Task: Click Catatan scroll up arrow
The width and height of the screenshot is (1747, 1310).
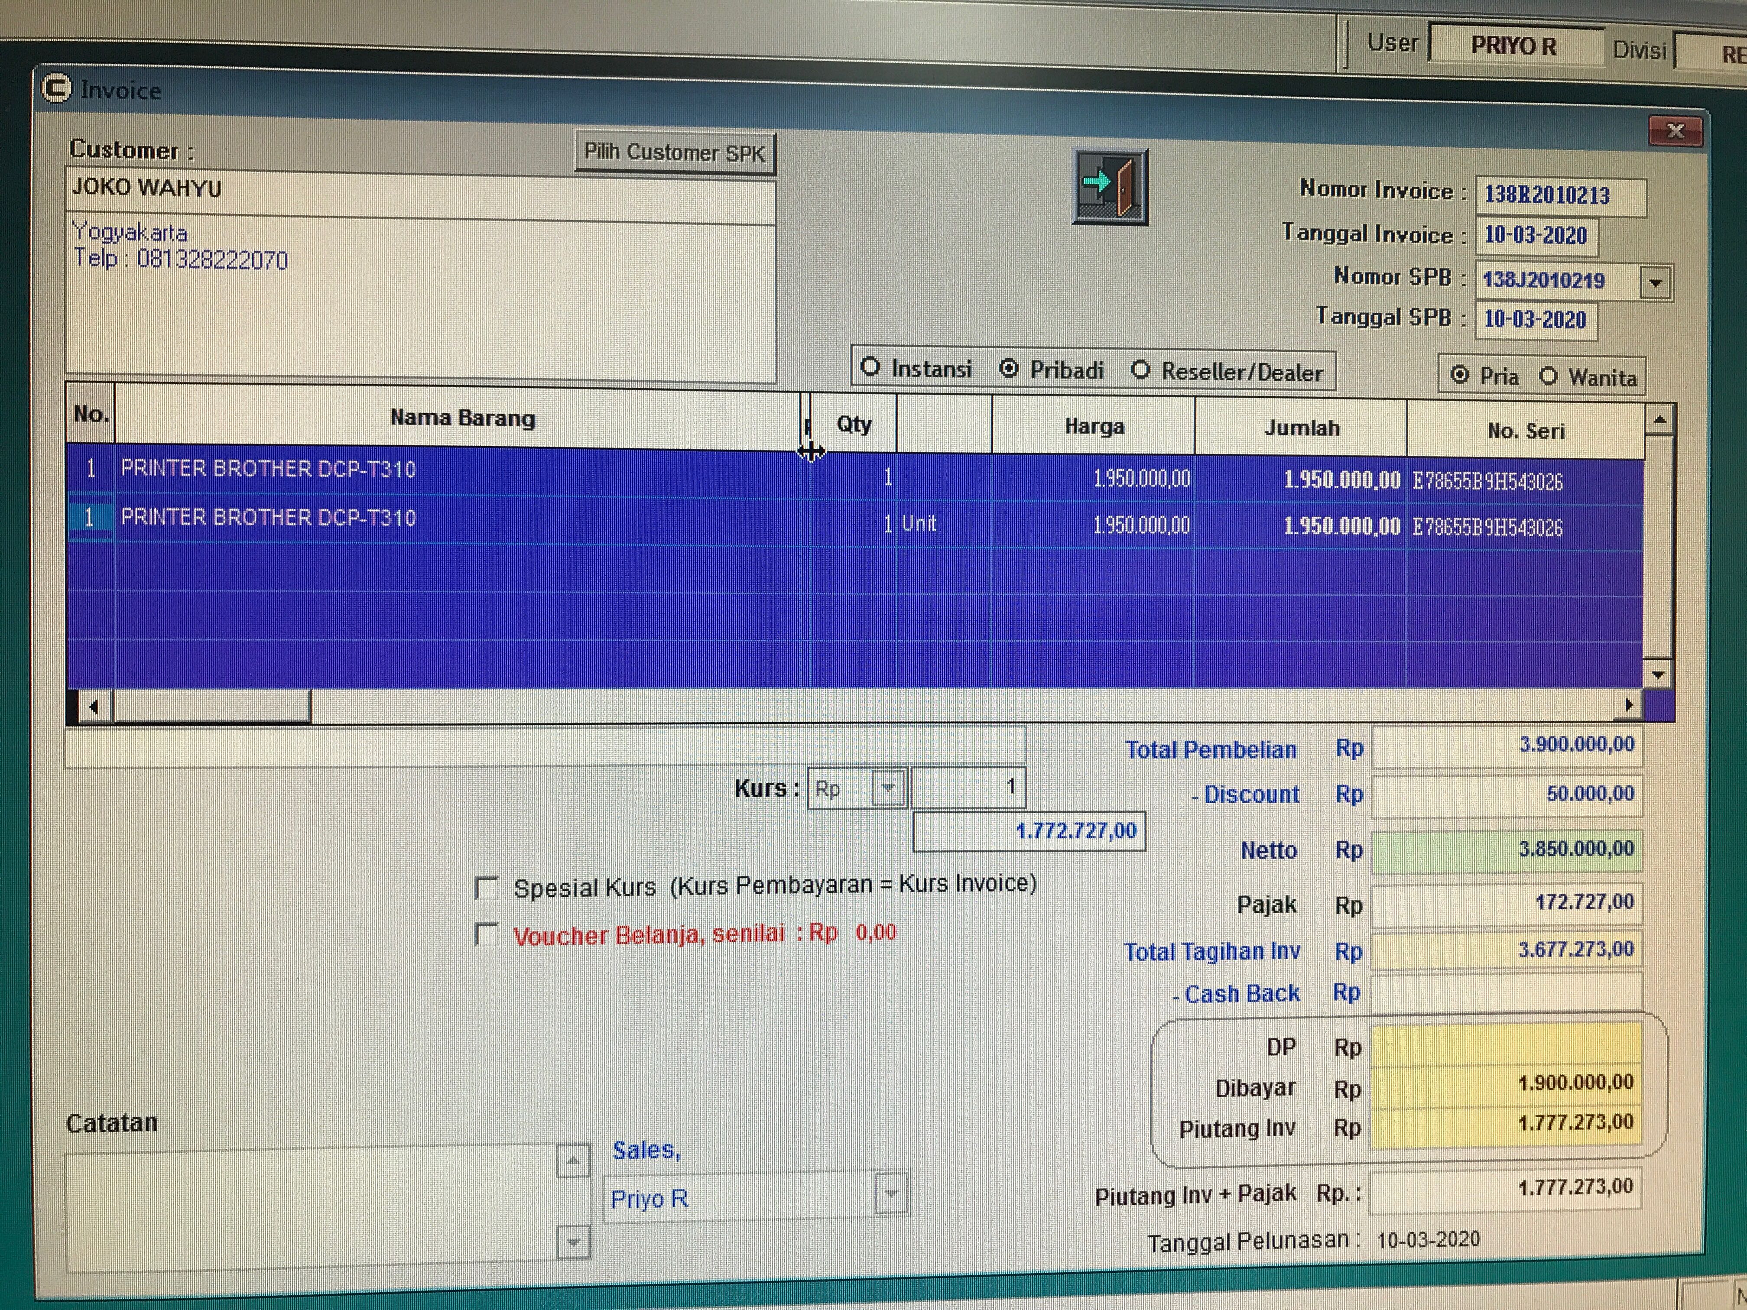Action: 573,1161
